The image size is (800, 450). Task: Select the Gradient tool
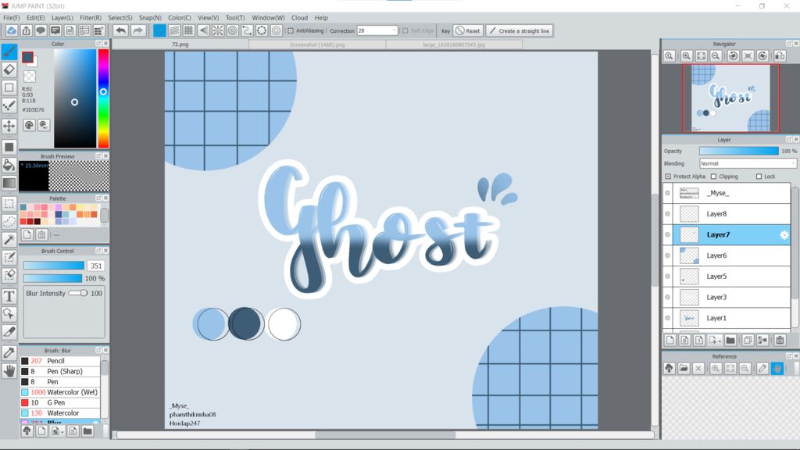(x=9, y=183)
